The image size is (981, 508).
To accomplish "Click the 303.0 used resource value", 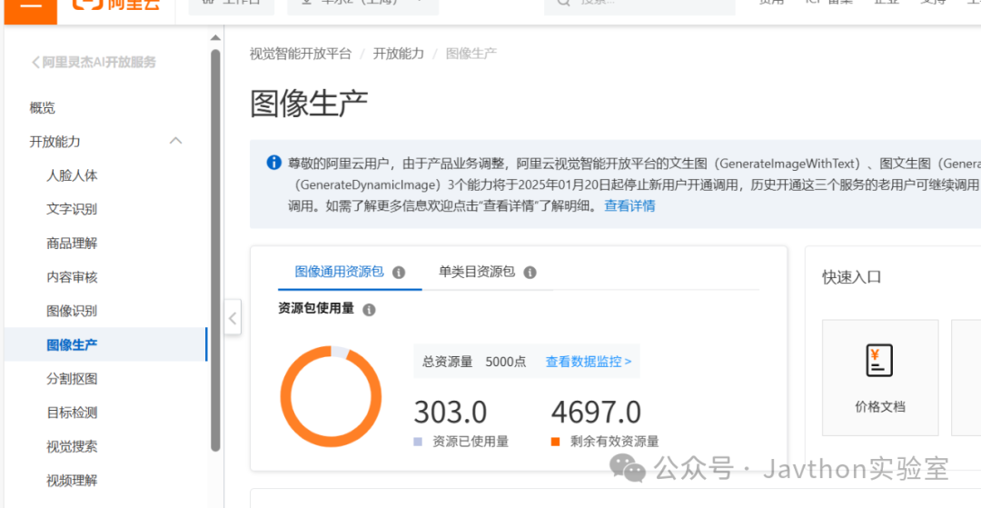I will [x=451, y=413].
